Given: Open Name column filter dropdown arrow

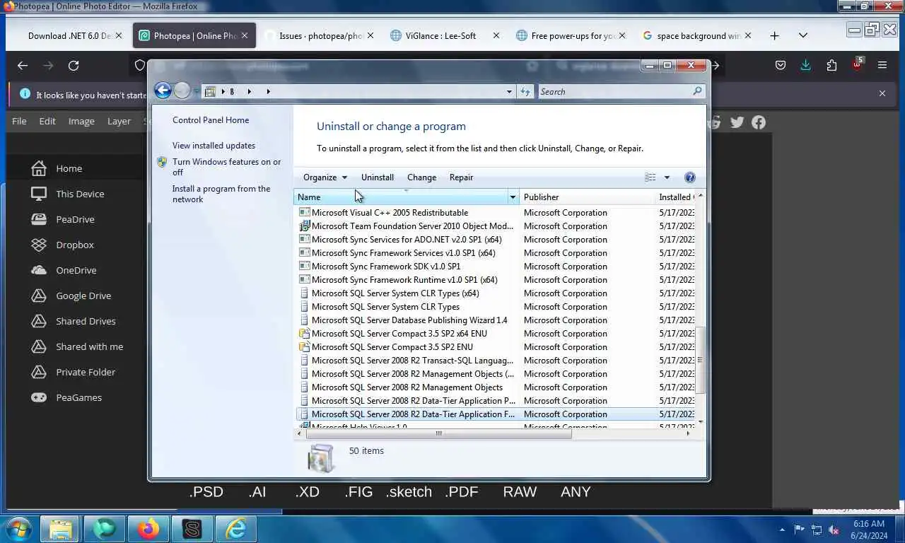Looking at the screenshot, I should (x=513, y=197).
